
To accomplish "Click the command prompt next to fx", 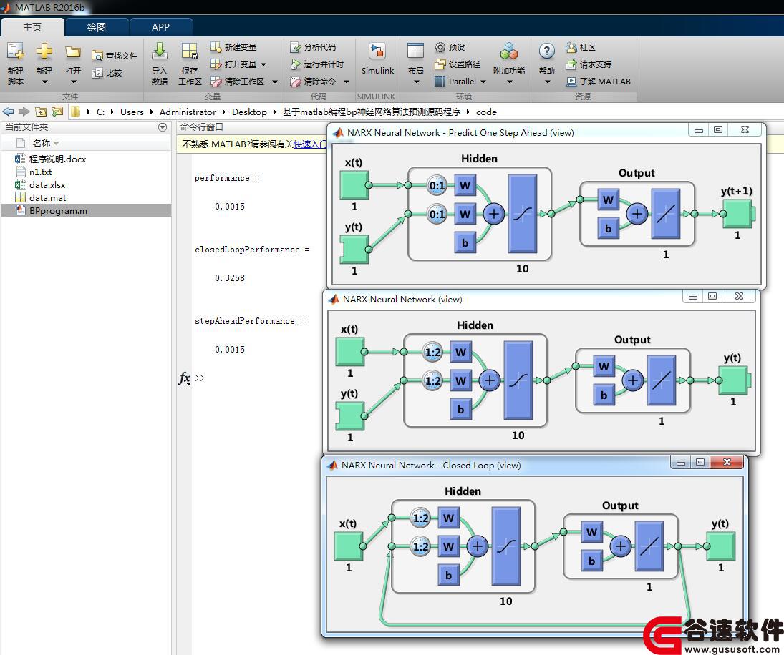I will click(200, 378).
